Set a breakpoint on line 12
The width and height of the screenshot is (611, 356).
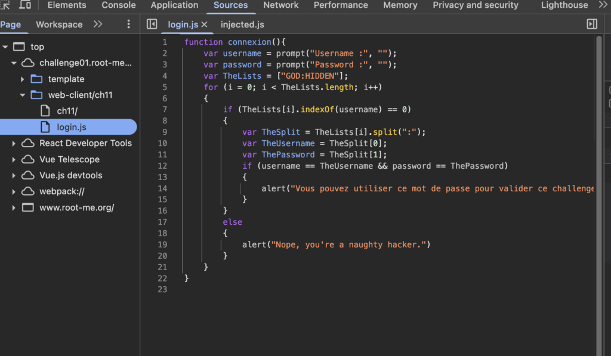(164, 166)
